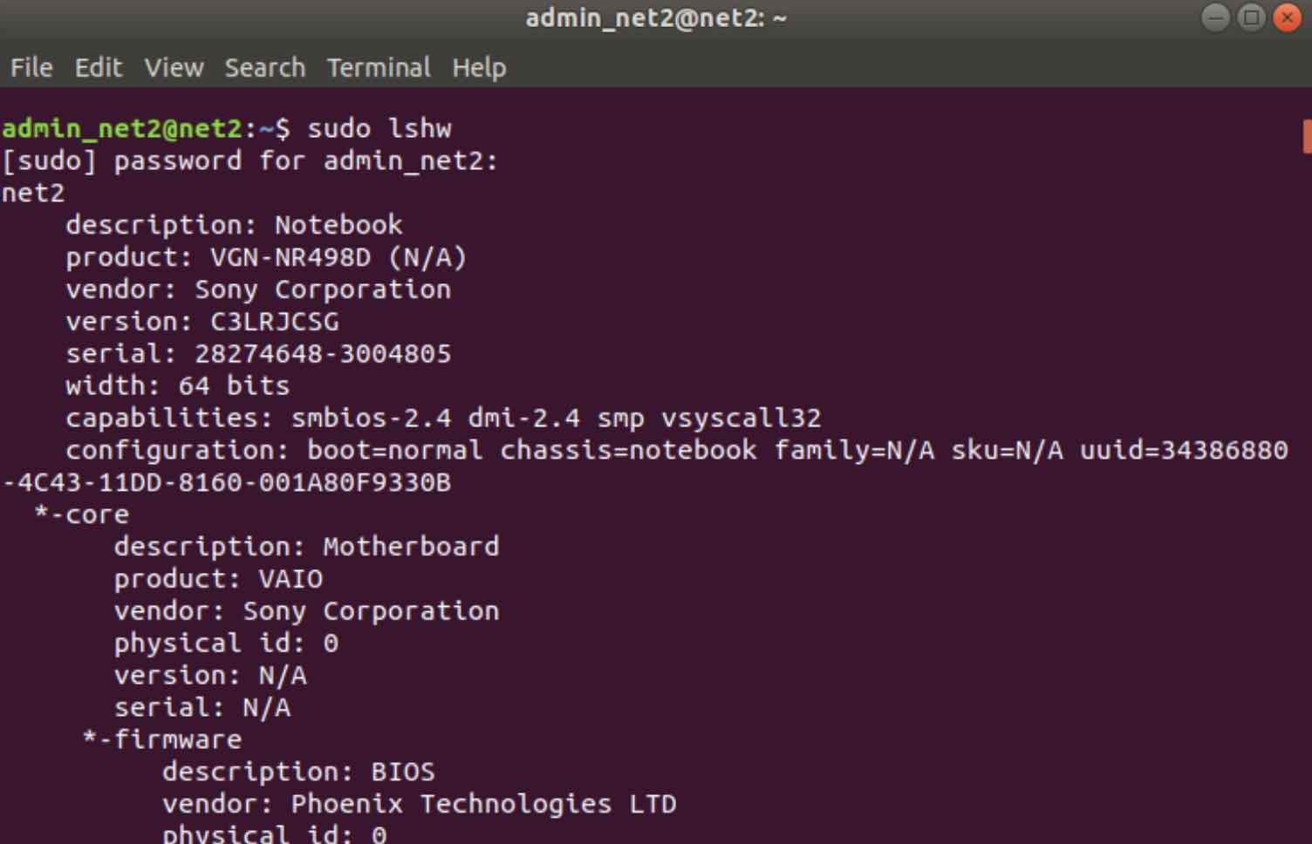Open the Terminal menu
1312x844 pixels.
tap(379, 67)
